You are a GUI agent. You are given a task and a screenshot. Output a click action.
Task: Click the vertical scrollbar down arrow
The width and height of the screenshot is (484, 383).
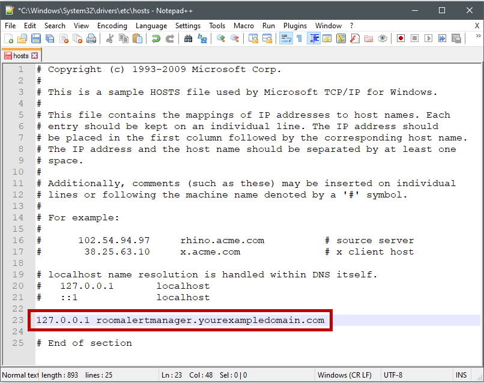478,360
